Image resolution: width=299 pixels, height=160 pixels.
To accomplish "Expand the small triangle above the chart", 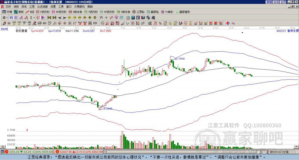I will [242, 33].
